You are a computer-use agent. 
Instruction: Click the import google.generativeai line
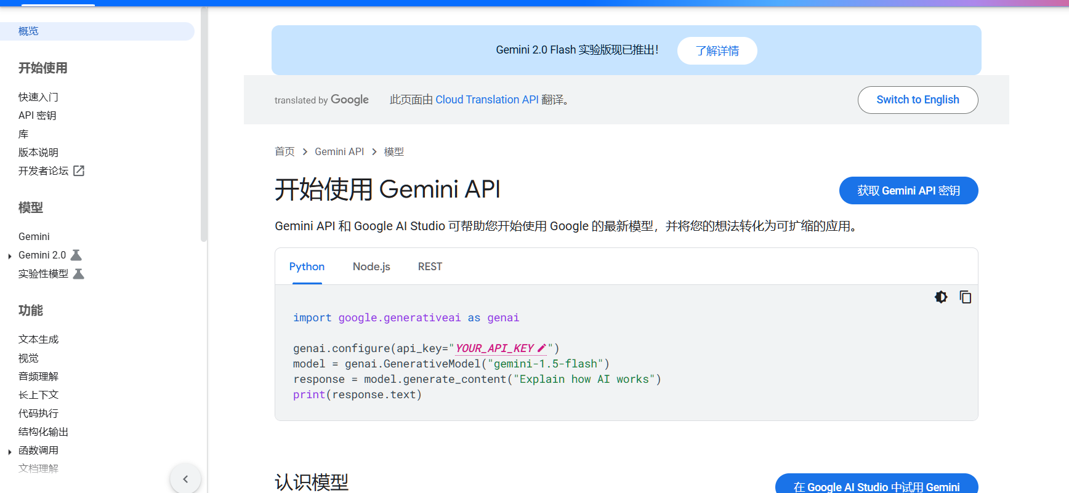pos(406,318)
